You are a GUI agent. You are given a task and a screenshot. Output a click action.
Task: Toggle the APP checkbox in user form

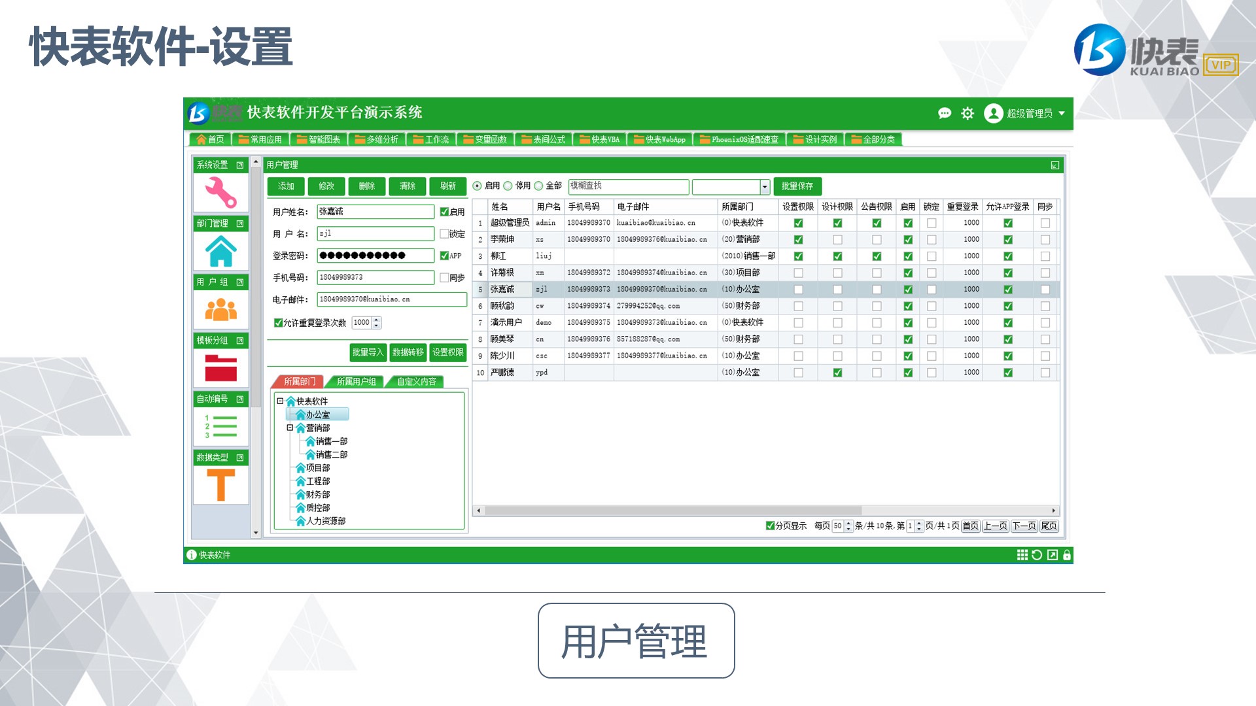(444, 256)
